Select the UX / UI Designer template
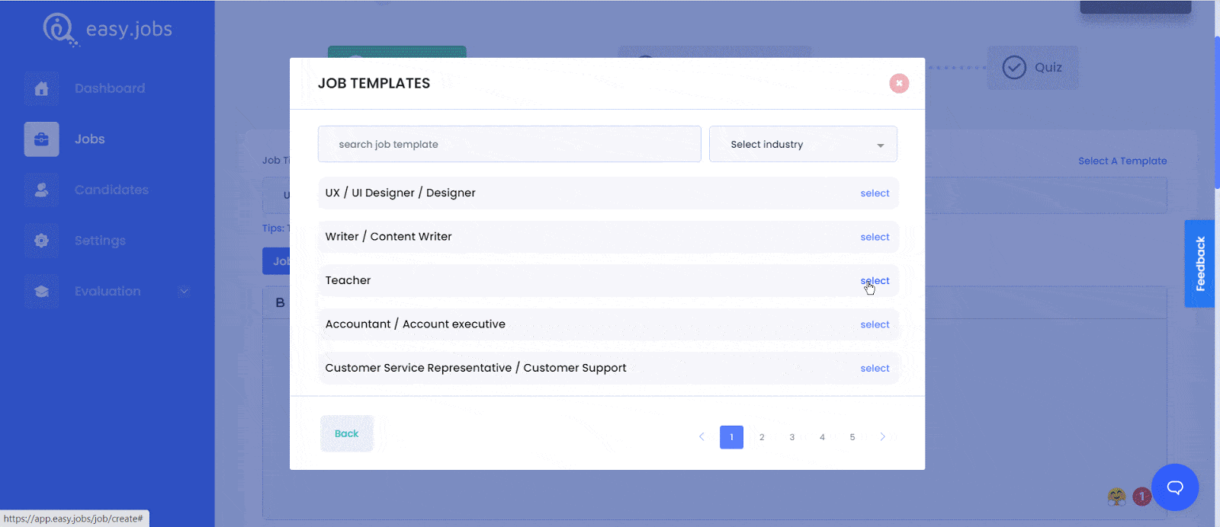 click(875, 193)
